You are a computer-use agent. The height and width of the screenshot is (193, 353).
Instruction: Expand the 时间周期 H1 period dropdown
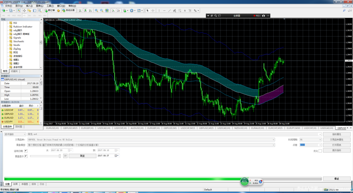(319, 140)
